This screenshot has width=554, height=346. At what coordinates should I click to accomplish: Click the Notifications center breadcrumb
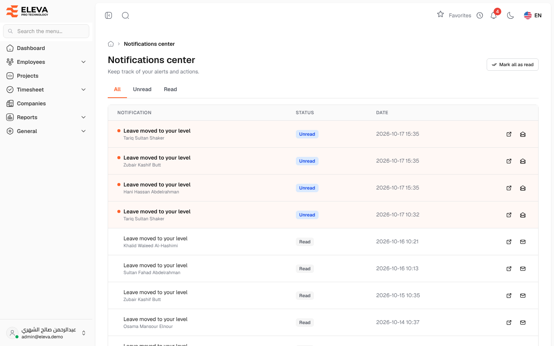149,44
